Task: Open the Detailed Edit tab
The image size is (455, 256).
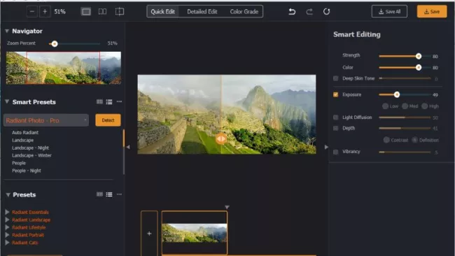Action: [202, 12]
